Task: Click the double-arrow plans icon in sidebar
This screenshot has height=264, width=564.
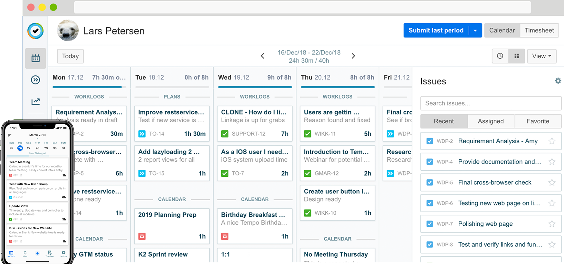Action: tap(35, 80)
